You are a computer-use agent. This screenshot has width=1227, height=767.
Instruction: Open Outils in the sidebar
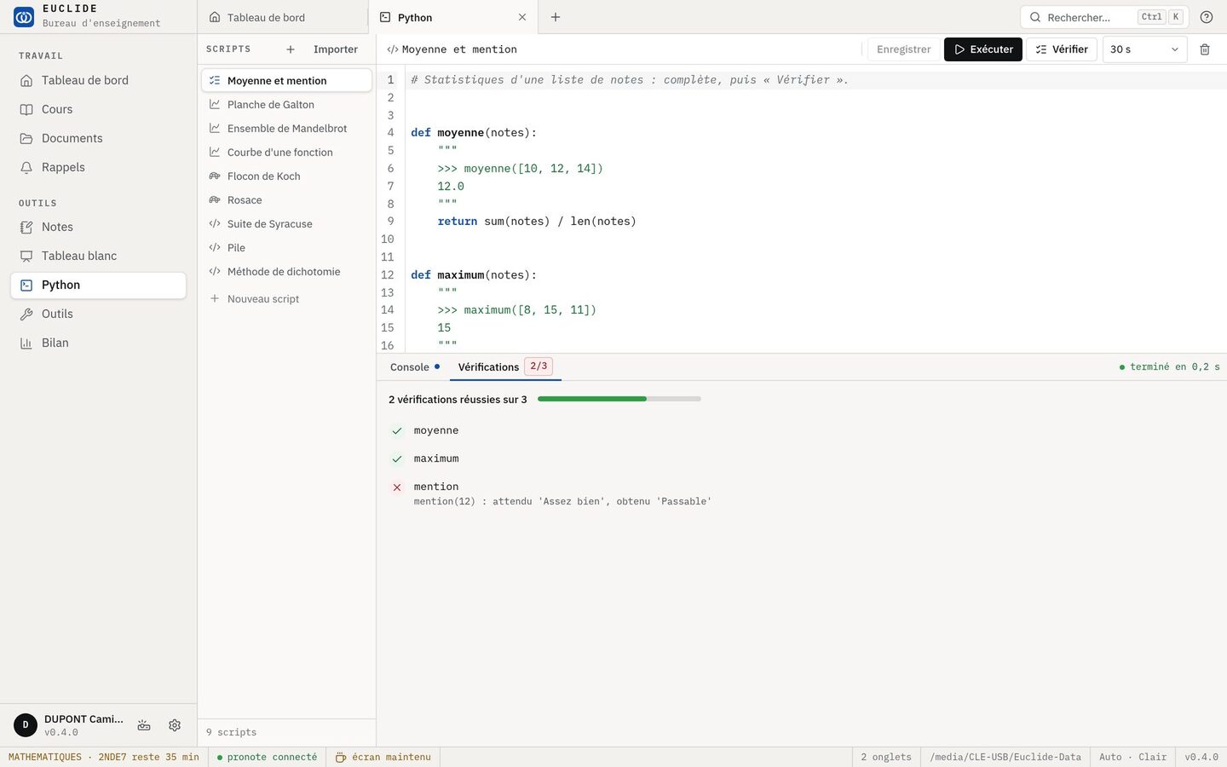coord(98,314)
